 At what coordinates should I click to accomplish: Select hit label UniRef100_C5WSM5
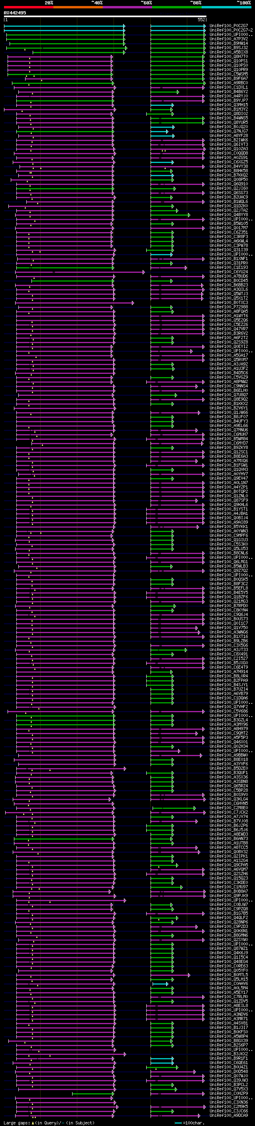click(229, 74)
